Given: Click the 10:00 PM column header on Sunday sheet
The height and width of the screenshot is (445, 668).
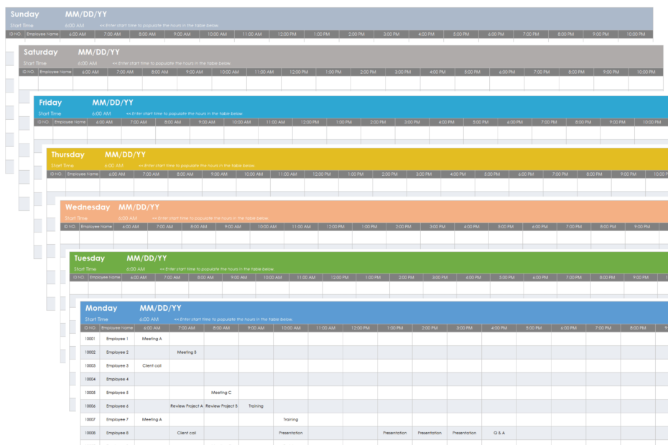Looking at the screenshot, I should click(x=636, y=34).
